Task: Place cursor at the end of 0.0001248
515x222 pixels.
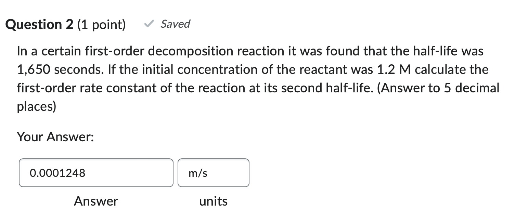Action: click(x=86, y=173)
